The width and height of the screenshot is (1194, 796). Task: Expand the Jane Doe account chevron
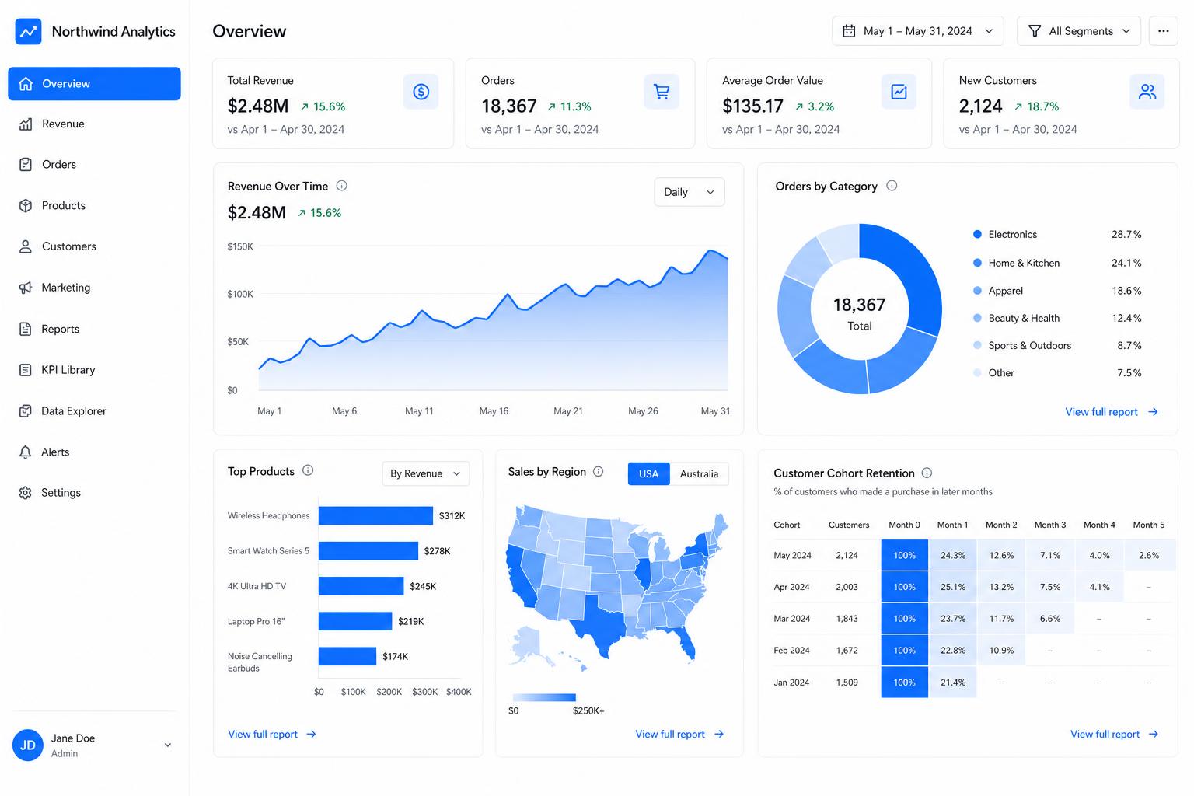pyautogui.click(x=168, y=745)
